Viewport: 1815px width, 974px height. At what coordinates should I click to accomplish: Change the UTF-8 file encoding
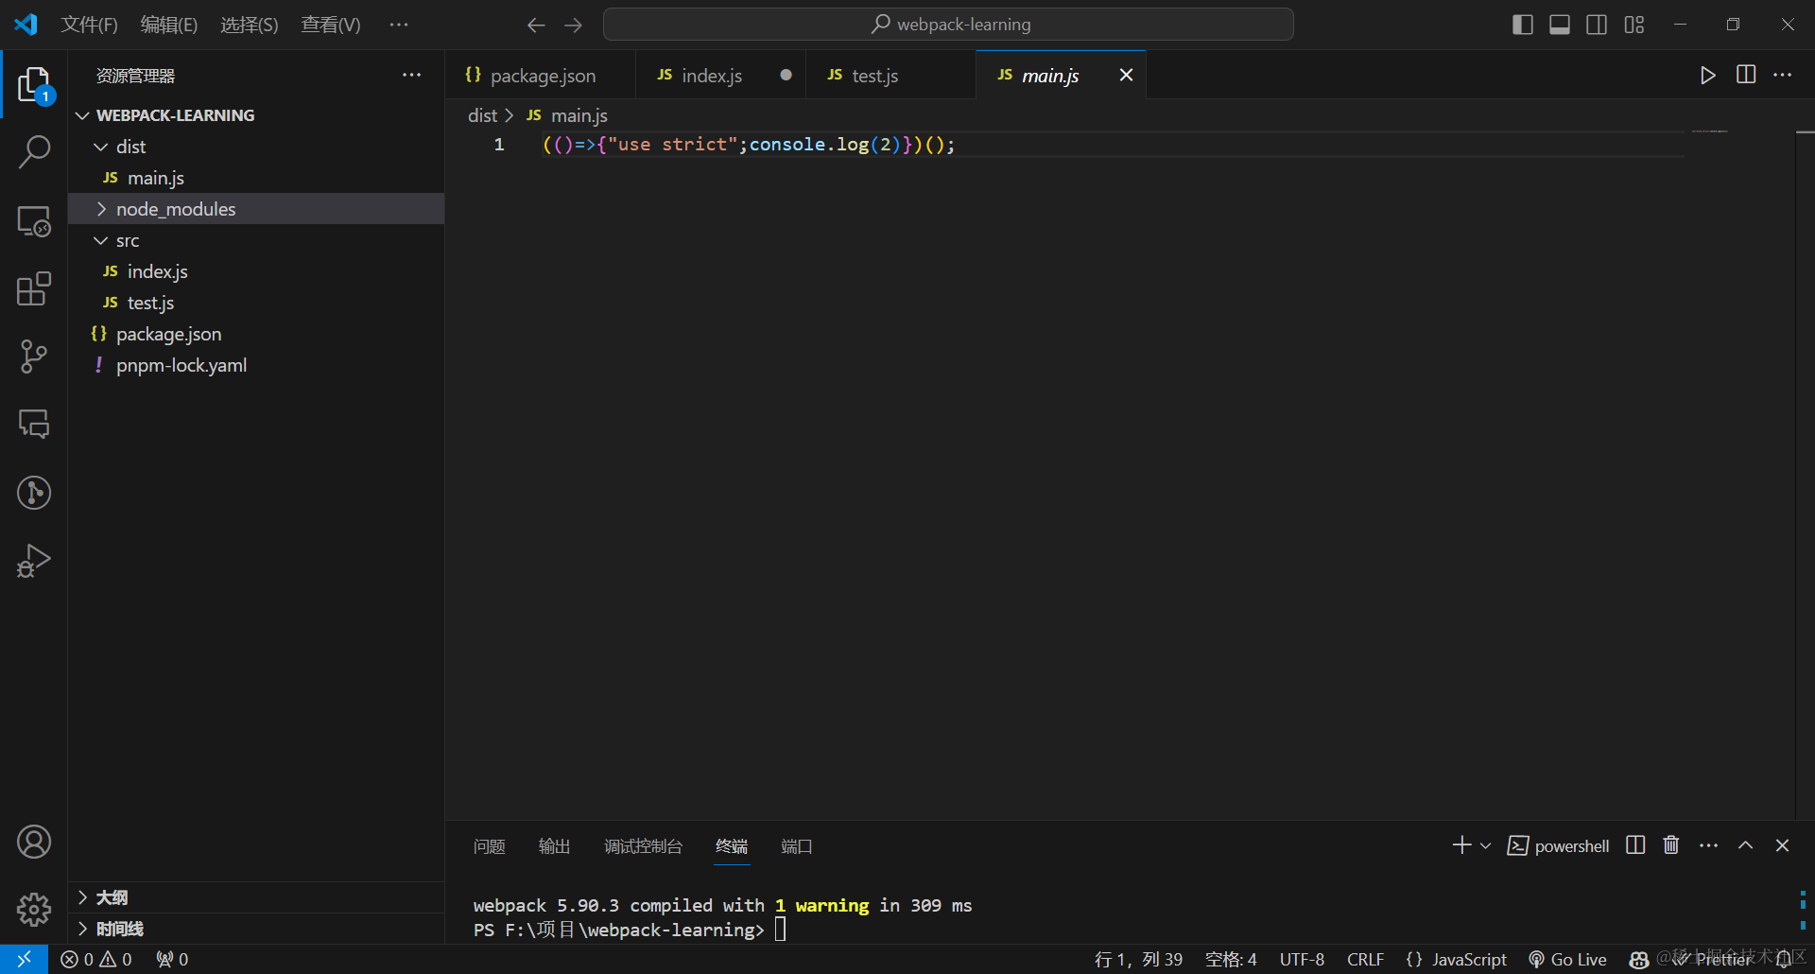tap(1302, 959)
